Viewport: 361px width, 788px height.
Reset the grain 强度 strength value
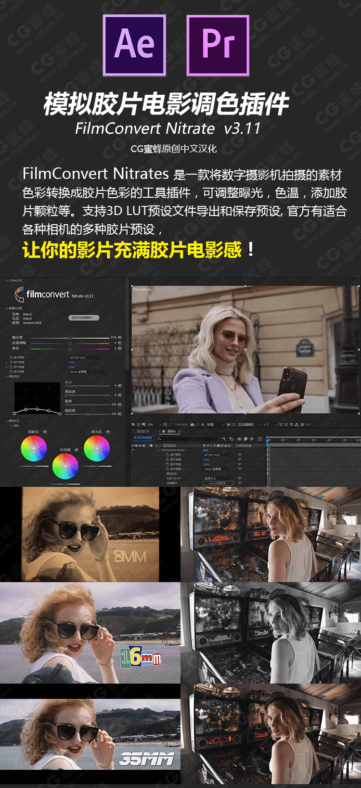[x=119, y=405]
